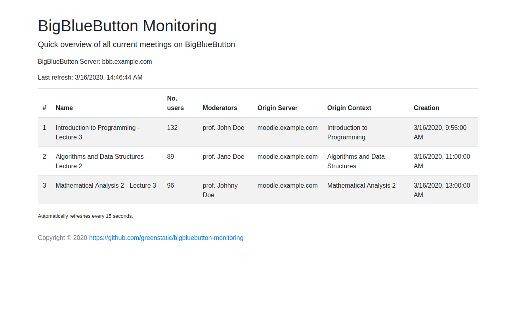Click the 'Origin Server' column header

click(277, 108)
